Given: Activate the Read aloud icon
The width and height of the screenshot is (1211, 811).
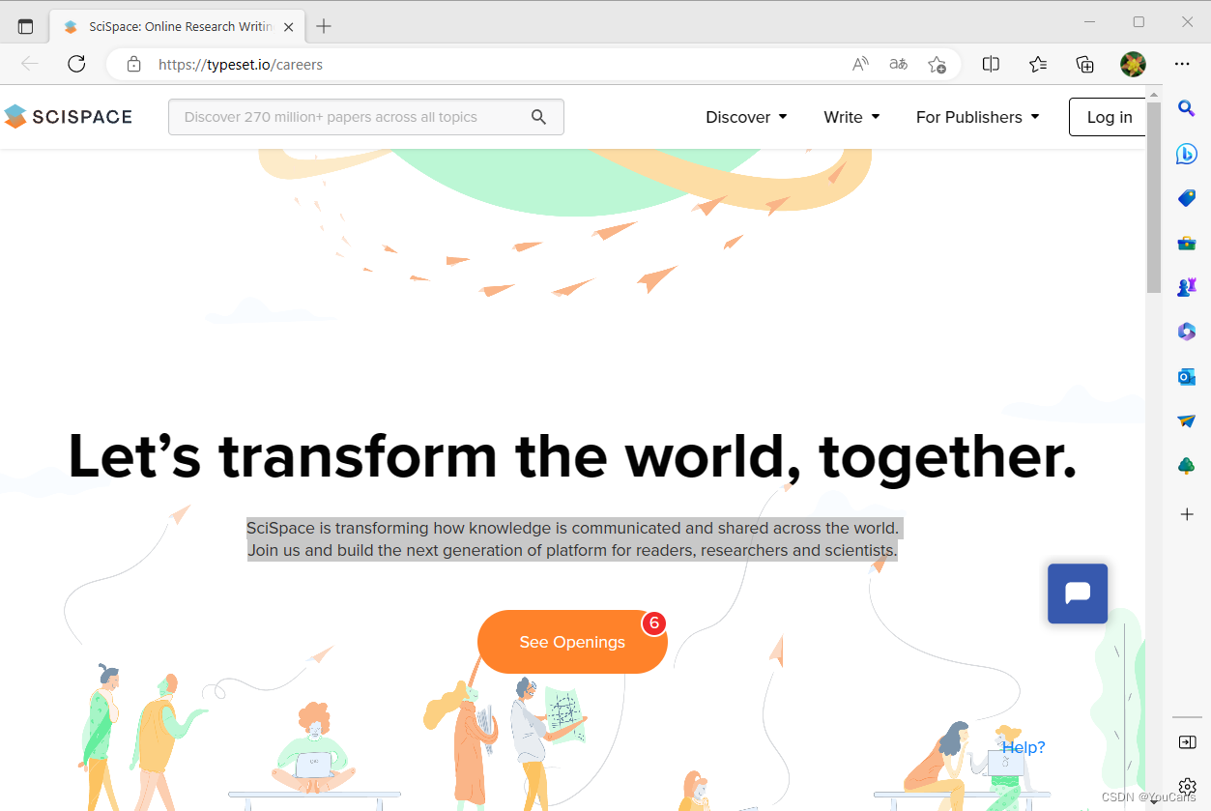Looking at the screenshot, I should 860,65.
